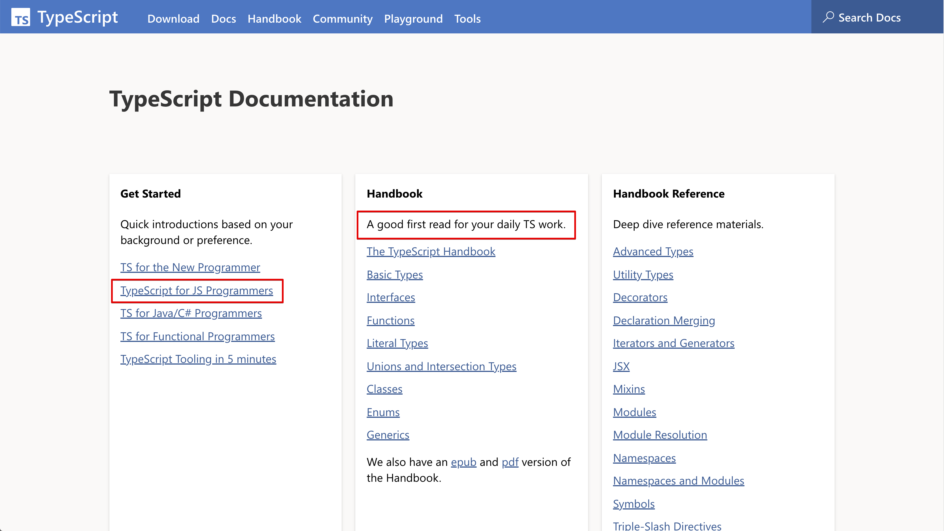Open the Docs nav item

(223, 19)
